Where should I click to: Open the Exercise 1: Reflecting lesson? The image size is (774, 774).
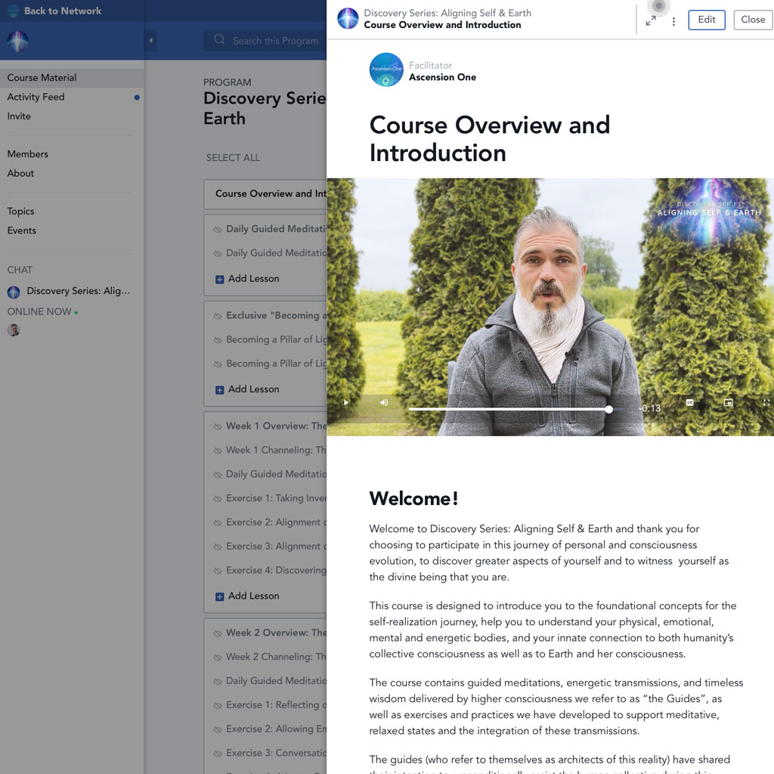coord(276,705)
